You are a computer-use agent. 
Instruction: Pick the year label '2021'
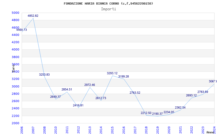pyautogui.click(x=180, y=130)
